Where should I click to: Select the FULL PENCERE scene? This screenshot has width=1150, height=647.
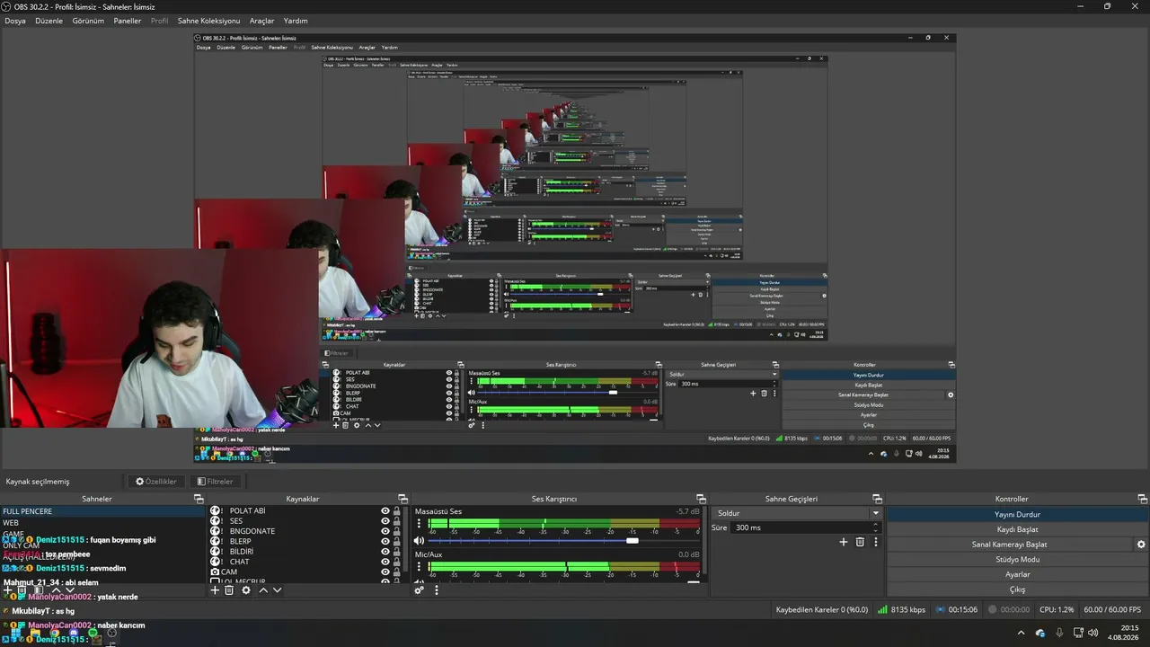[102, 511]
